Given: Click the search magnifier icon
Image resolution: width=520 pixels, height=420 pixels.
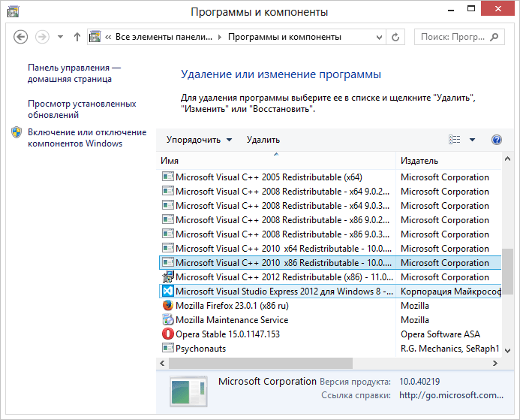Looking at the screenshot, I should [494, 37].
